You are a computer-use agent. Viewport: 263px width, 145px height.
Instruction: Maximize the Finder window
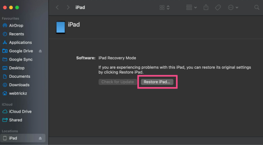(17, 7)
